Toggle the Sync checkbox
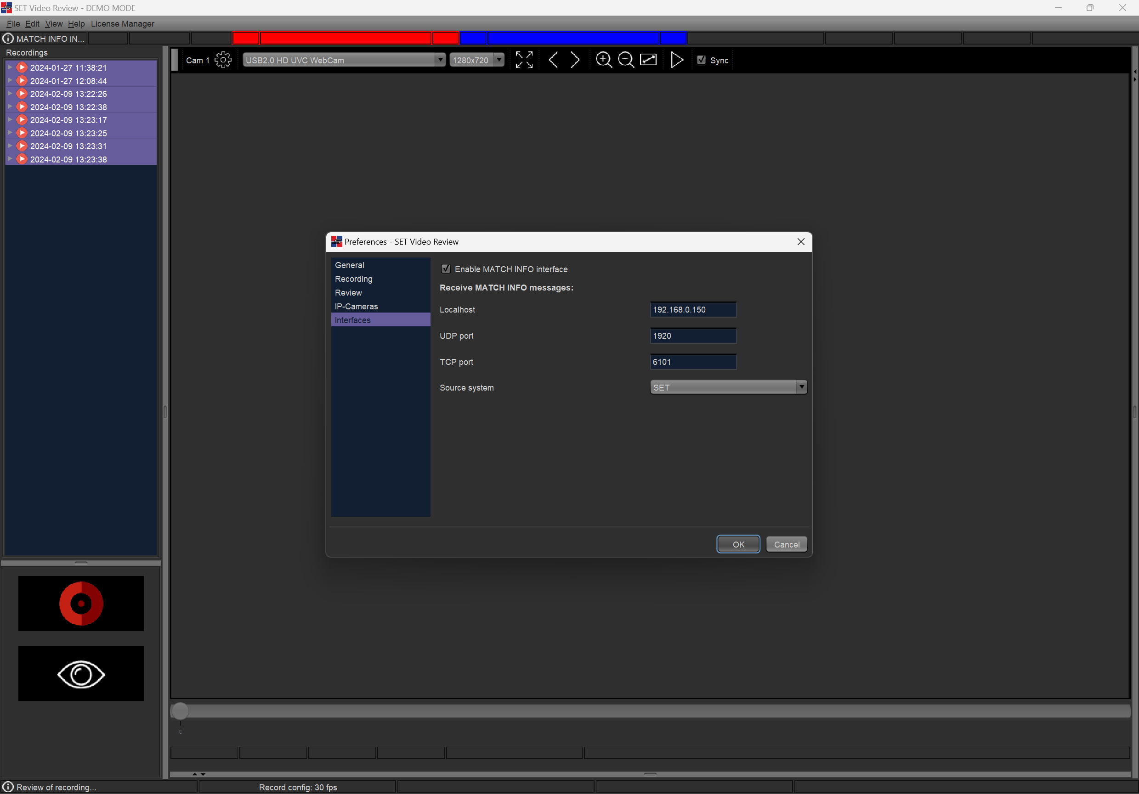Viewport: 1139px width, 794px height. tap(701, 60)
